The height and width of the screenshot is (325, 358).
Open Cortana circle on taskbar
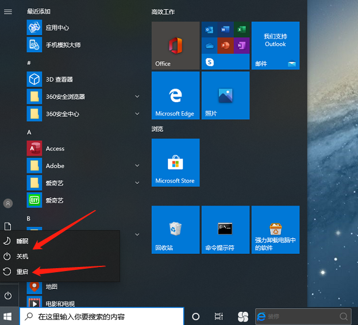tap(196, 316)
